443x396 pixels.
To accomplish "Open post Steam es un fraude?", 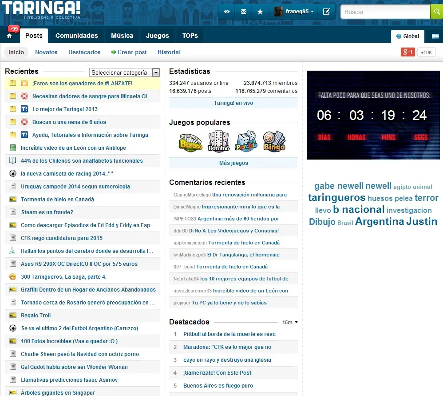I will (47, 212).
